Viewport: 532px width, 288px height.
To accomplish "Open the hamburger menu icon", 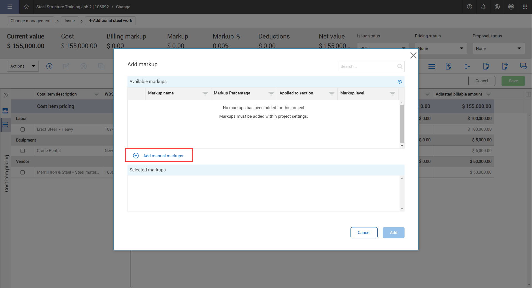I will (10, 7).
